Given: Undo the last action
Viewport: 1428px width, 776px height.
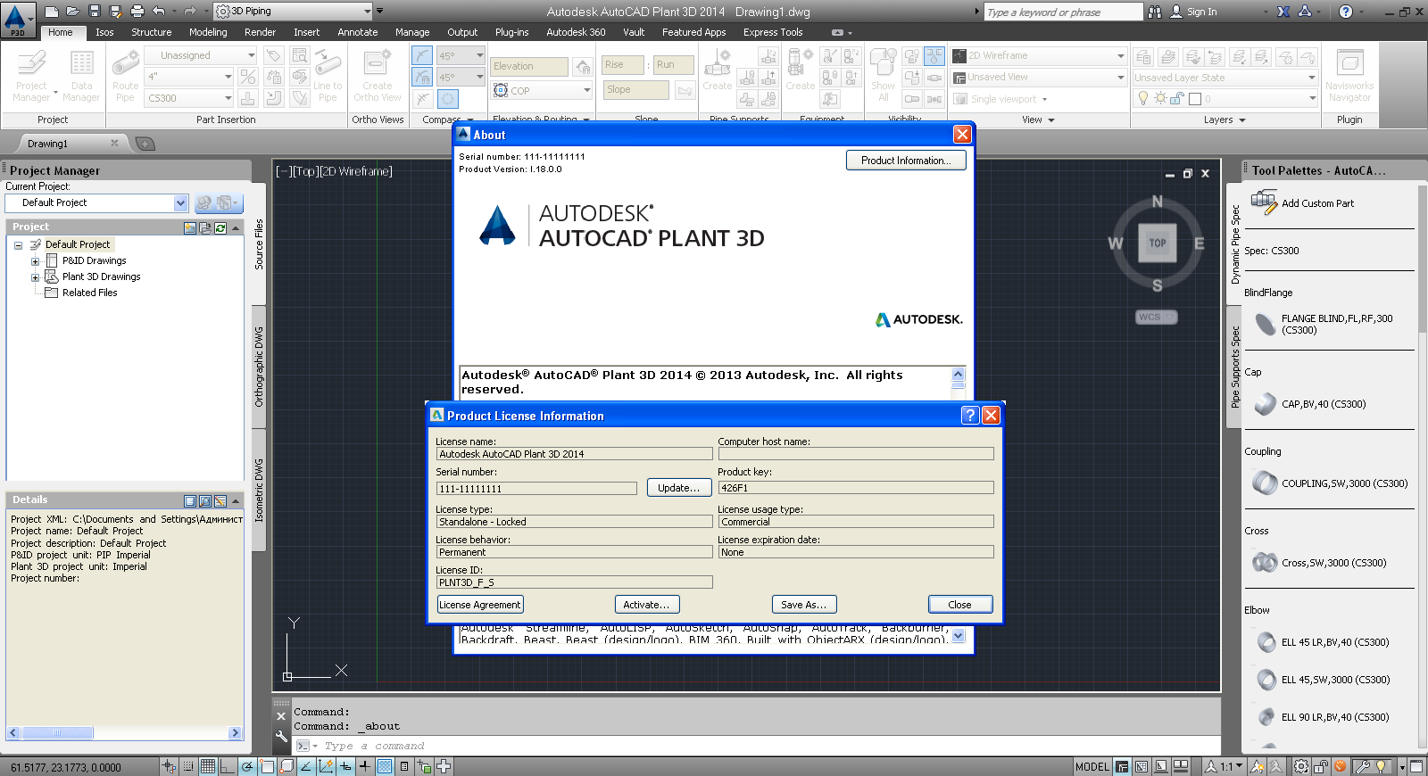Looking at the screenshot, I should point(159,12).
